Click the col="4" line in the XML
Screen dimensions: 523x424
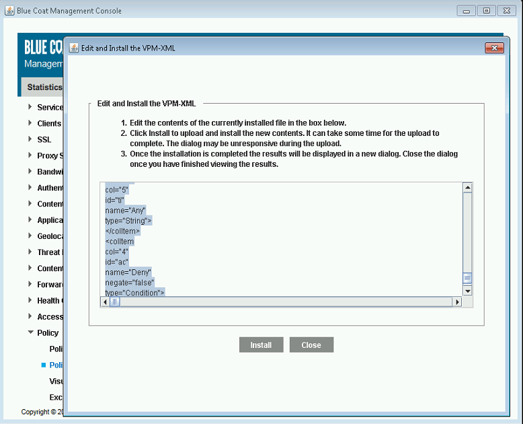pos(117,252)
